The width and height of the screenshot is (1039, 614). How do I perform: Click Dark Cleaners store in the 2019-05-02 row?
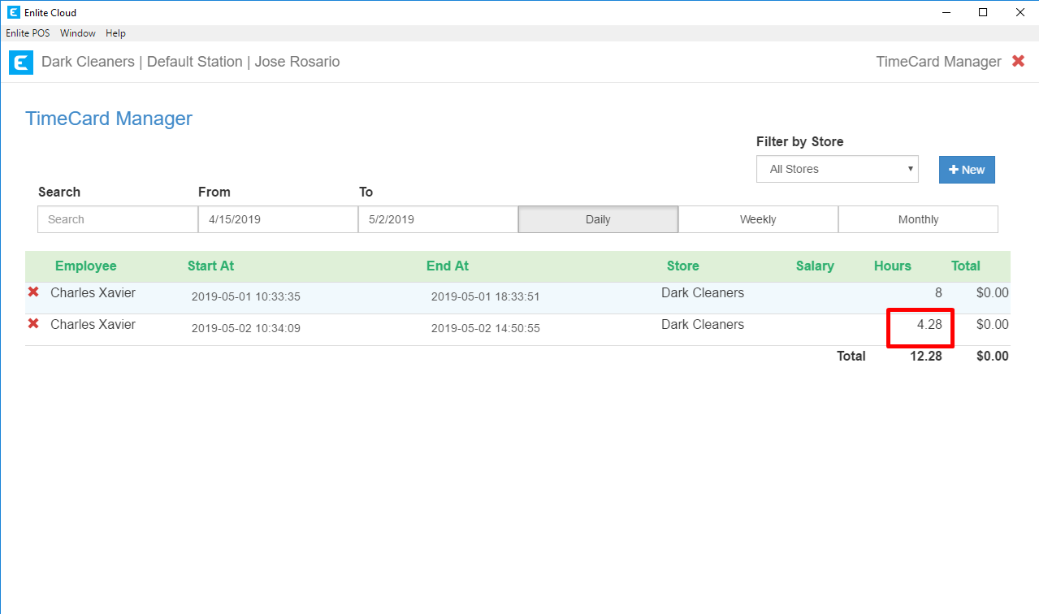pos(703,324)
